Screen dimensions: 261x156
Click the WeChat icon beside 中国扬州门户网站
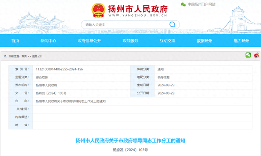pyautogui.click(x=183, y=4)
